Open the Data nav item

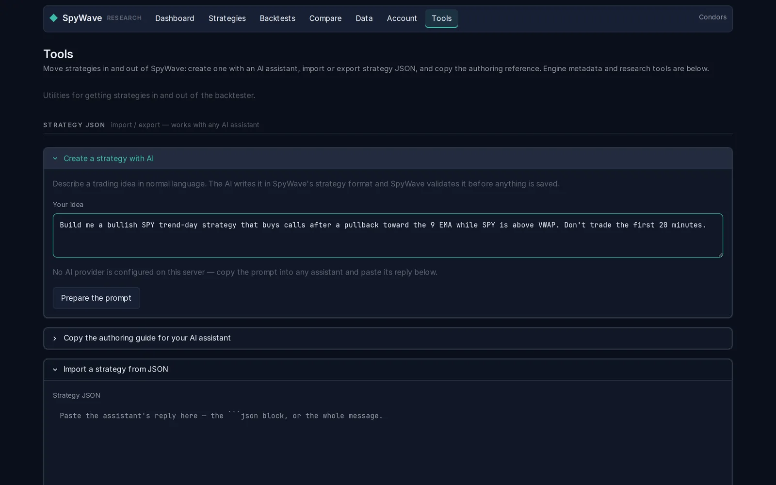click(x=364, y=18)
